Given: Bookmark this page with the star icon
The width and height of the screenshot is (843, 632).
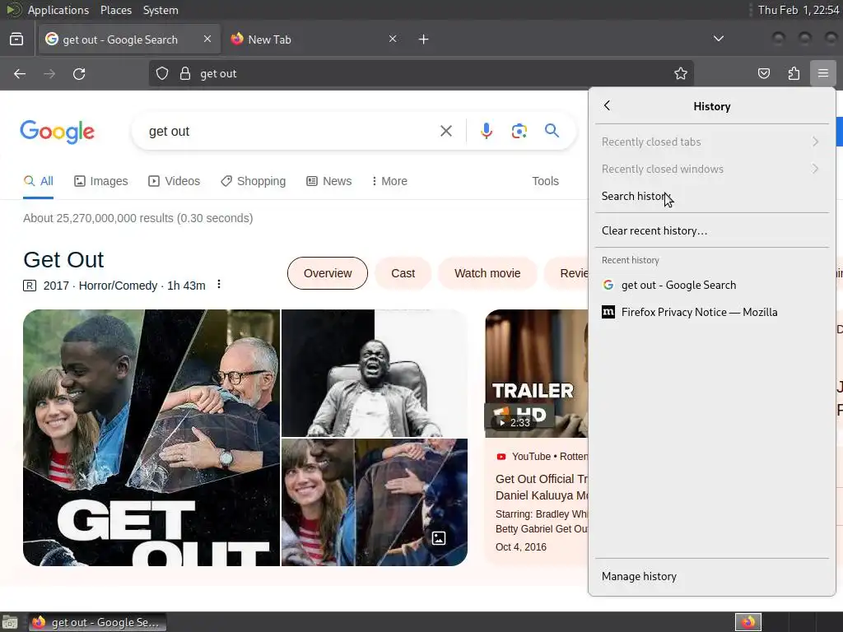Looking at the screenshot, I should pos(681,73).
